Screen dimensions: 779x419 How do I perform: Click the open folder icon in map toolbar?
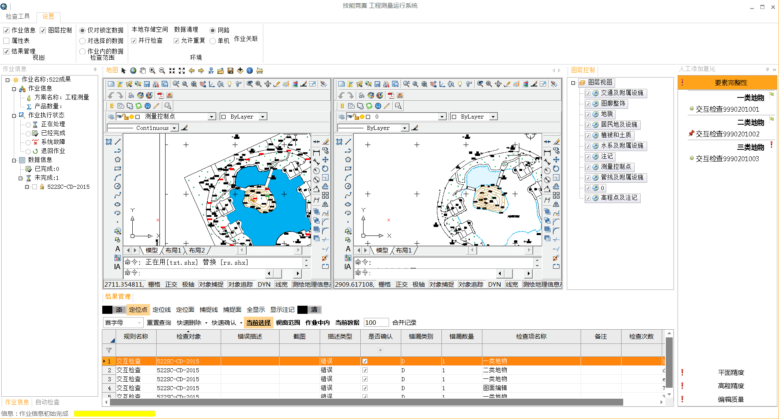pos(221,71)
